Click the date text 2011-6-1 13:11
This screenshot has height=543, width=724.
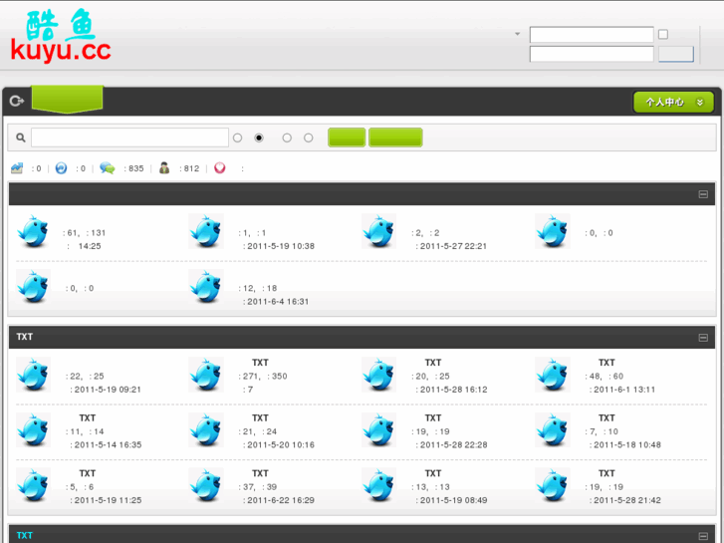(x=624, y=390)
